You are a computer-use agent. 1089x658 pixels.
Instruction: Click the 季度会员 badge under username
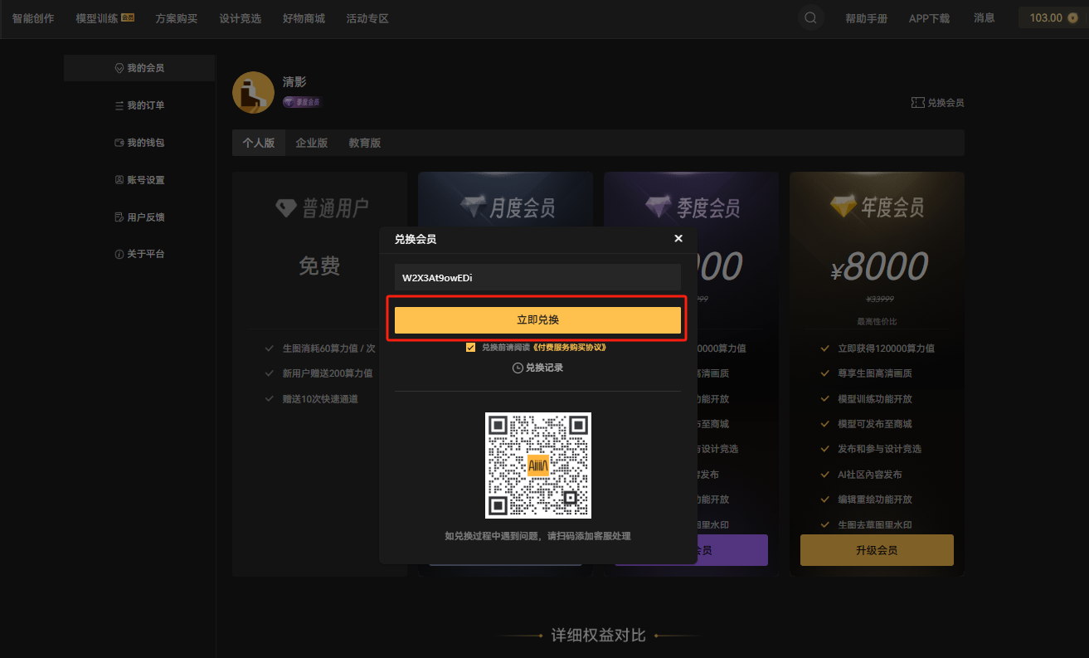click(x=302, y=102)
